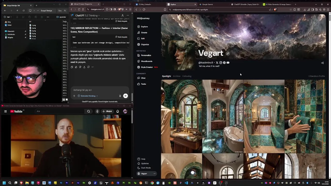Open Style Creator beta in sidebar

[147, 67]
